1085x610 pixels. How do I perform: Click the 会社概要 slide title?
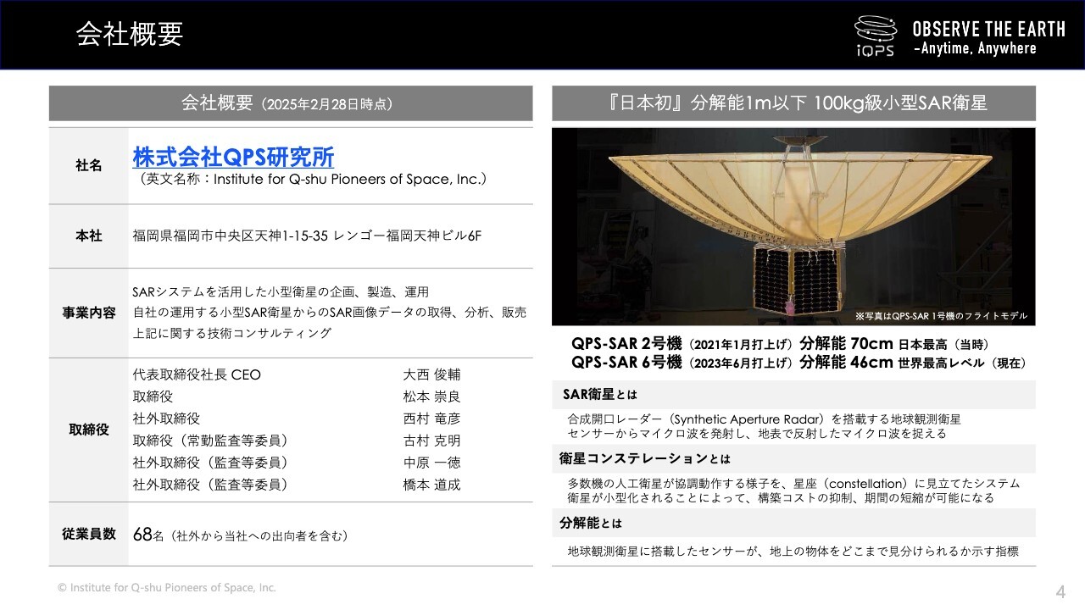[x=129, y=34]
